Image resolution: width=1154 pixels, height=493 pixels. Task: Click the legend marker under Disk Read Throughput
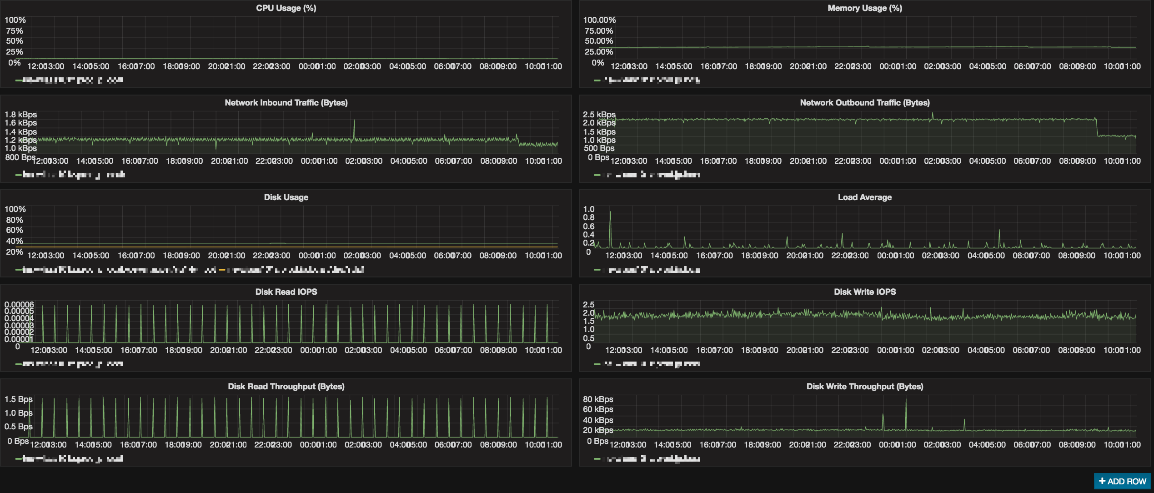pos(19,458)
